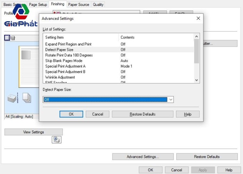Click the page copies icon
243x174 pixels.
[27, 98]
